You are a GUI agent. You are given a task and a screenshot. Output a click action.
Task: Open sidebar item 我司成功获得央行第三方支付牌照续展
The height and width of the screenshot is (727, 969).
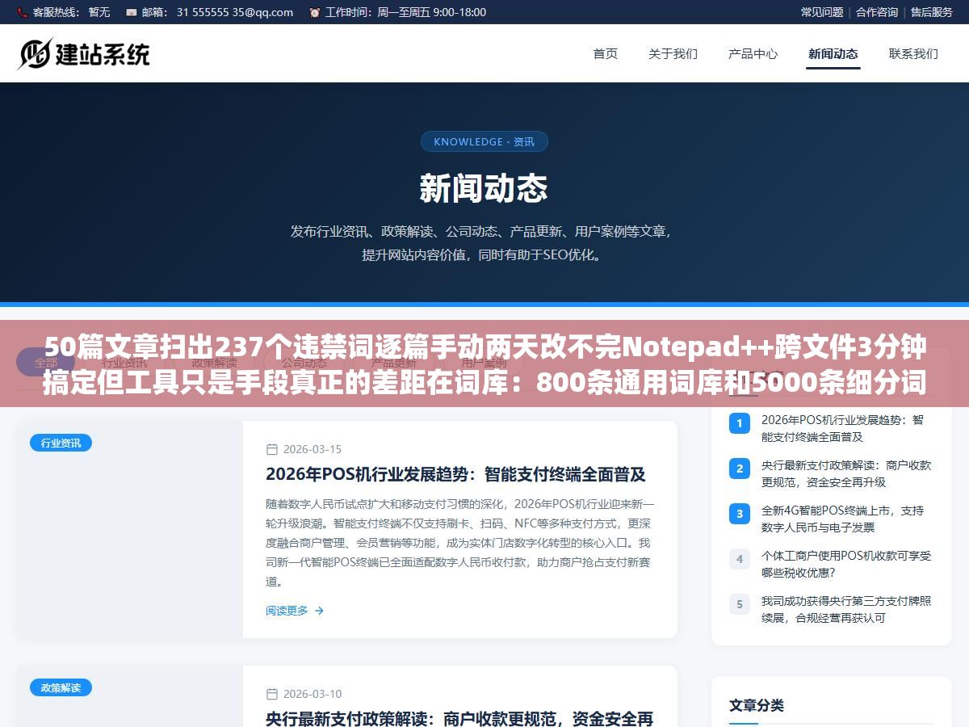[846, 609]
